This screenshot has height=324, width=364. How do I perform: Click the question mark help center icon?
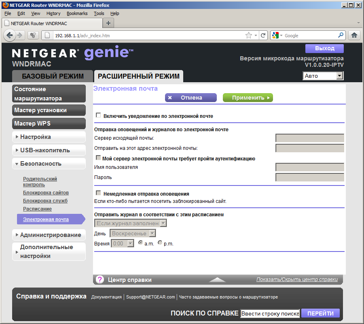100,279
